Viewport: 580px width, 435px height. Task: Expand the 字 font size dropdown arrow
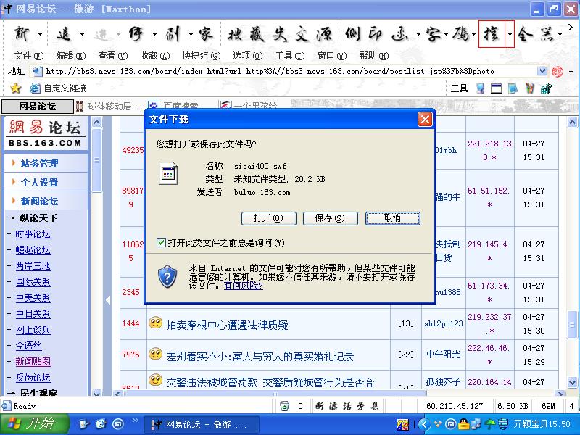[446, 34]
